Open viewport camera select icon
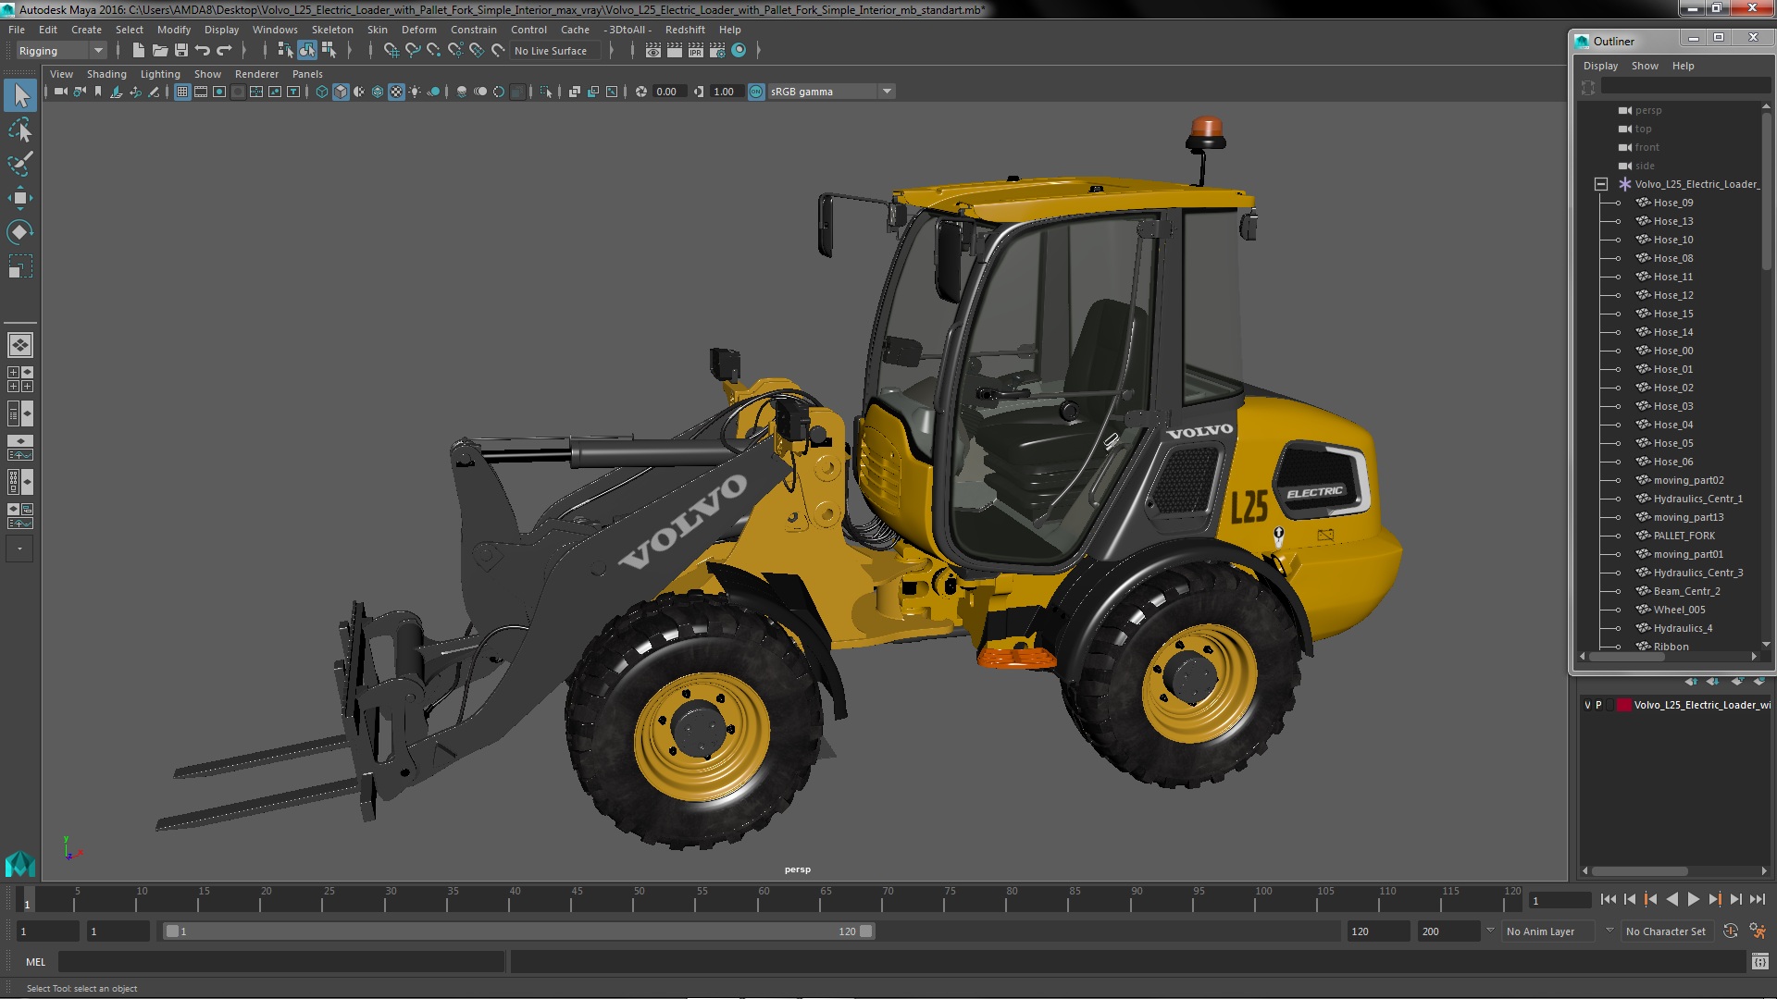1777x999 pixels. (61, 92)
